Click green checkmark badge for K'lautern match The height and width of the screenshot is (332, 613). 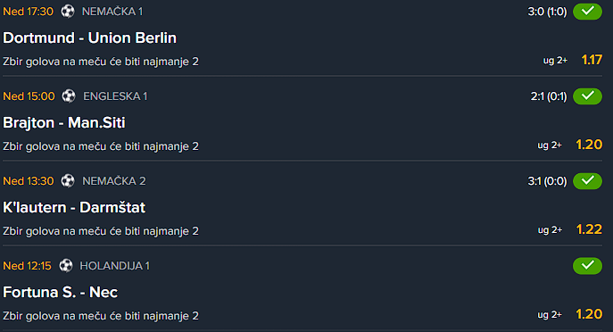click(x=587, y=180)
